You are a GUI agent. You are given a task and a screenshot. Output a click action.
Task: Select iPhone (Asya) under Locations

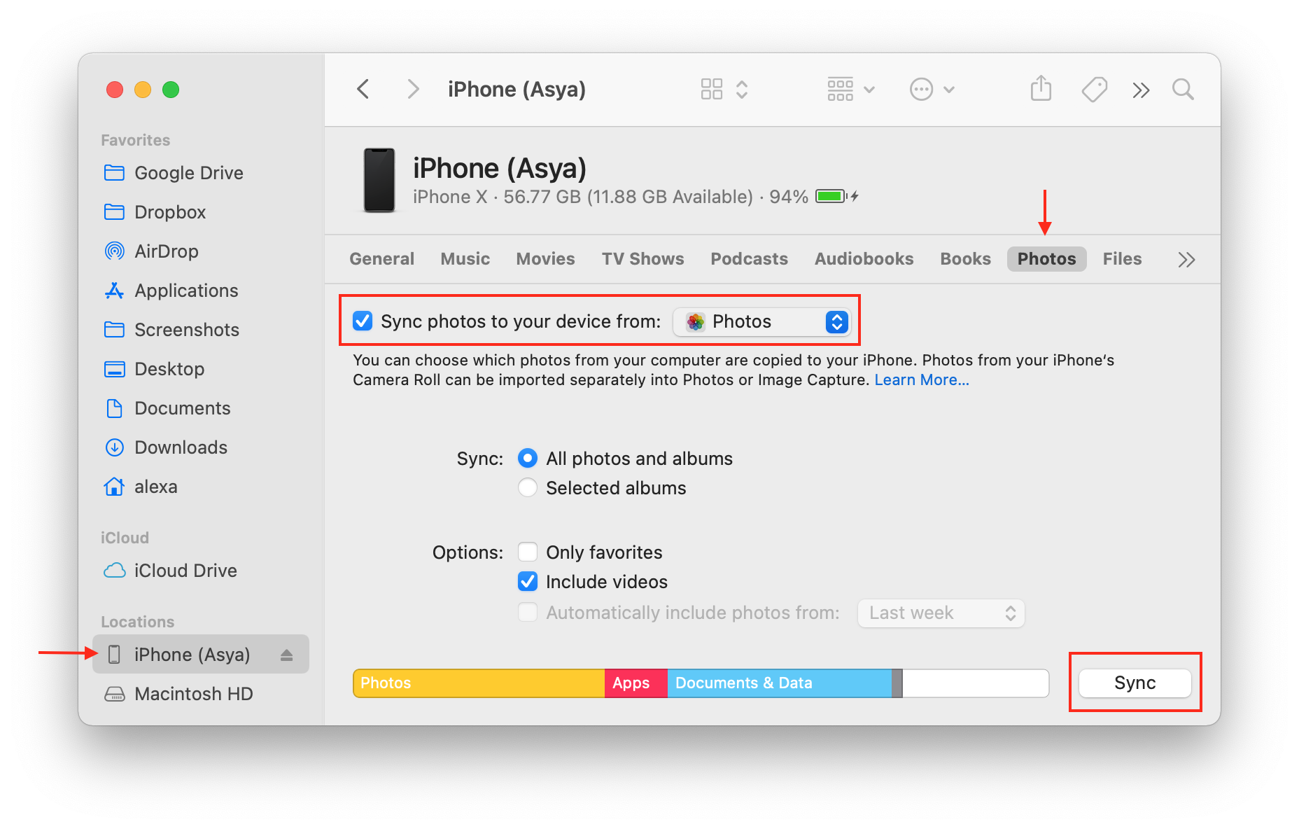(x=201, y=655)
